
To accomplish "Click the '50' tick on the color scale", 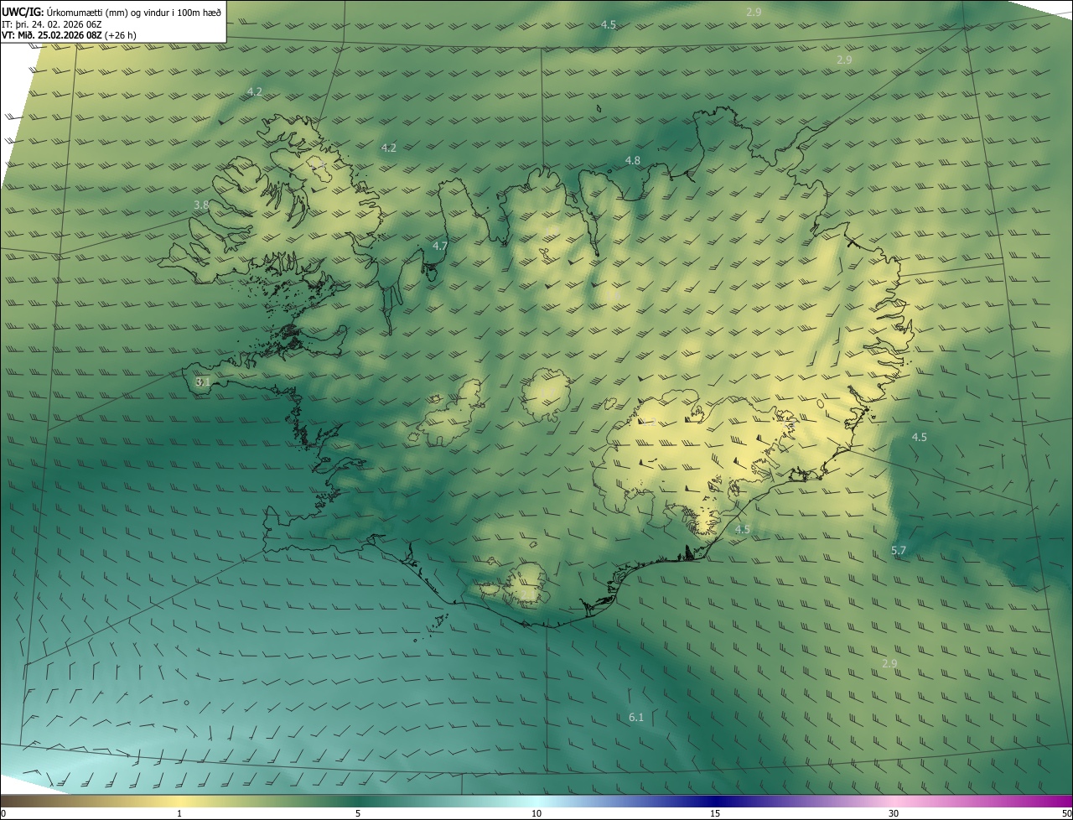I will [x=1066, y=813].
